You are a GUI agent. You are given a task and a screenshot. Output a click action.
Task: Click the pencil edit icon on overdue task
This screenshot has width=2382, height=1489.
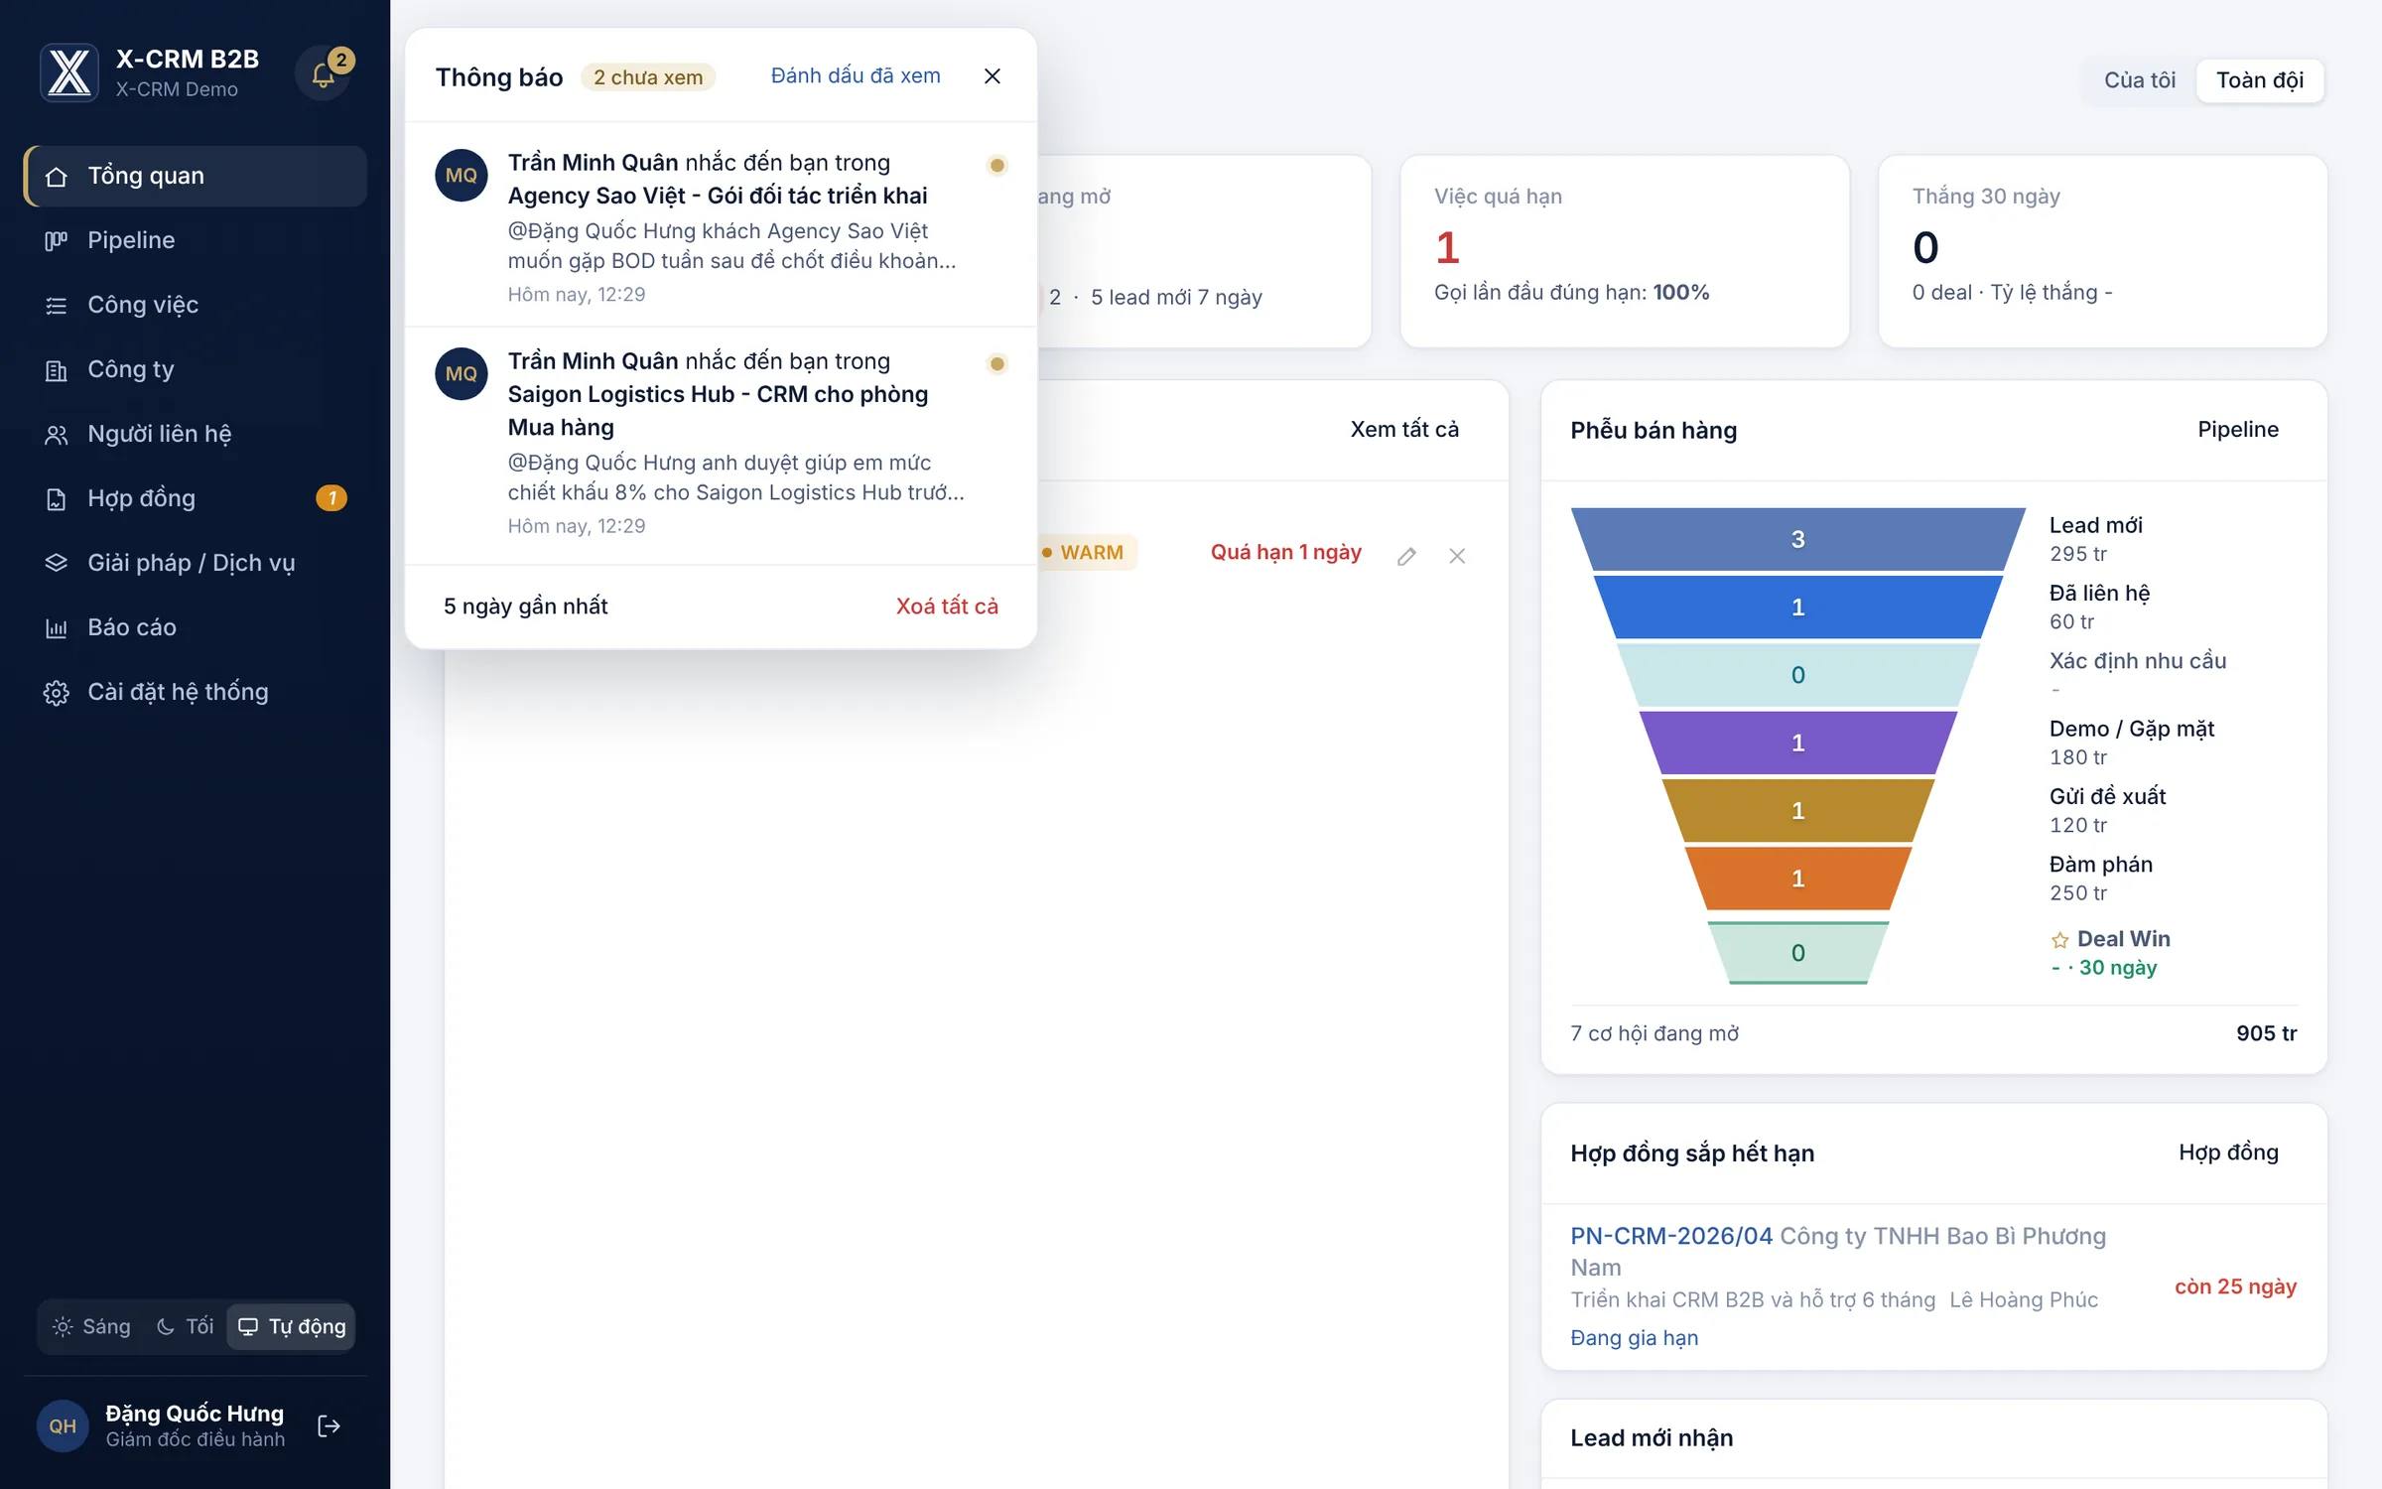point(1406,556)
